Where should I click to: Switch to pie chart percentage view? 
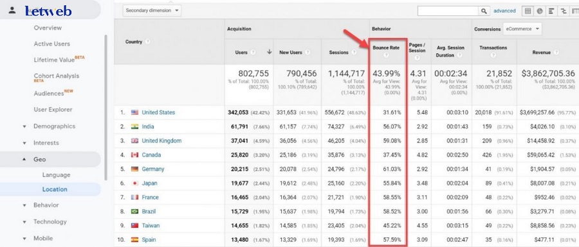point(540,11)
